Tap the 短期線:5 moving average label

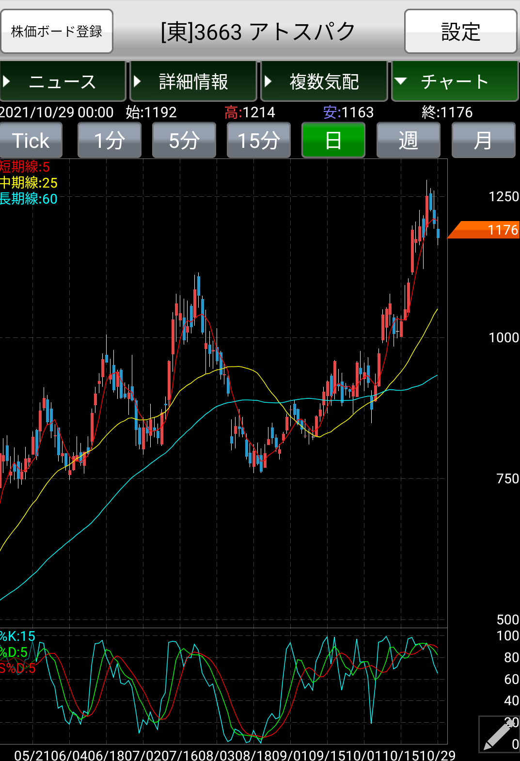[x=25, y=167]
